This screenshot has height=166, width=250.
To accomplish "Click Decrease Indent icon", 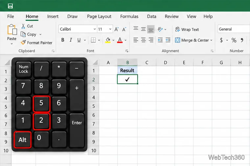I will pyautogui.click(x=160, y=40).
